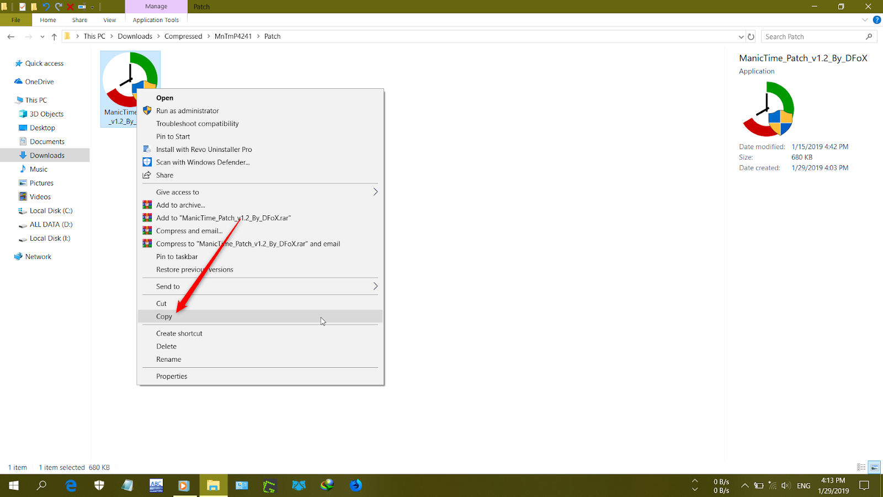Go up one folder level with Up arrow
Image resolution: width=883 pixels, height=497 pixels.
54,36
